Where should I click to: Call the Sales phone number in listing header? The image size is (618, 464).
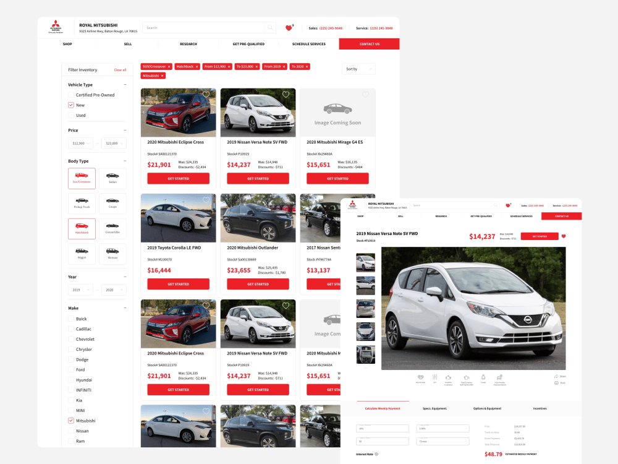(331, 28)
